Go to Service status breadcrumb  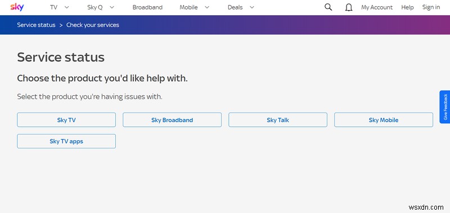[36, 25]
